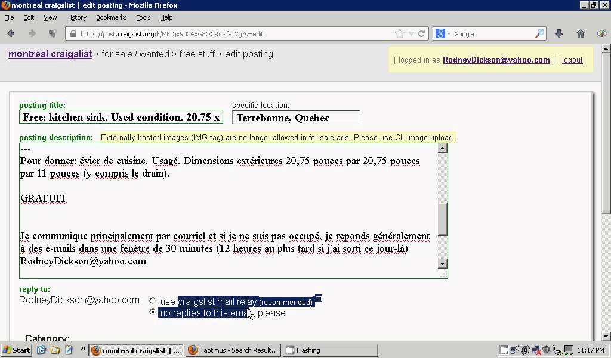The image size is (611, 358).
Task: Open the Edit menu
Action: tap(29, 17)
